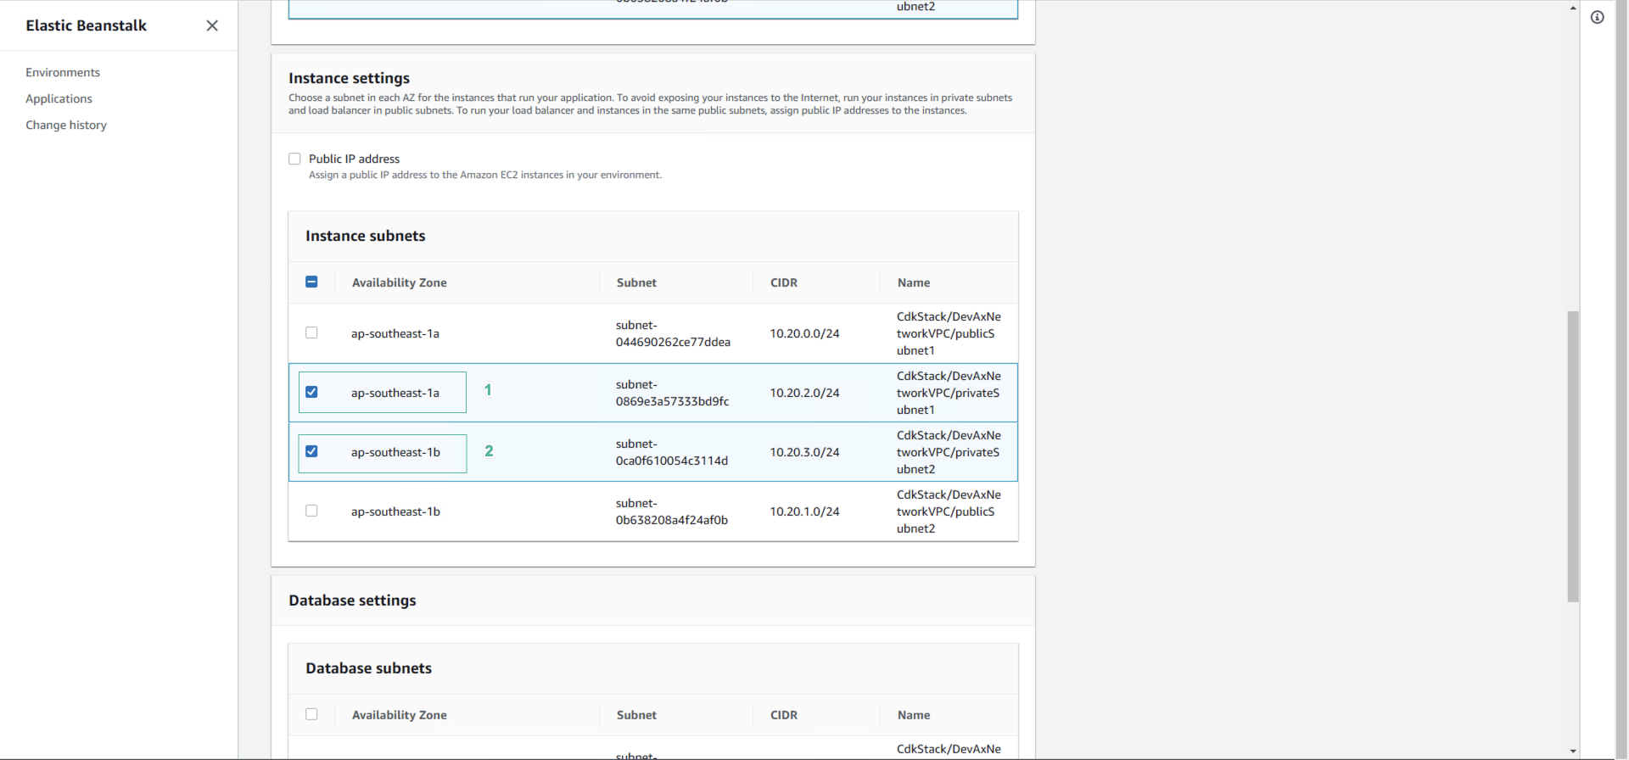Toggle select-all checkbox in Database subnets header
The image size is (1629, 760).
(311, 714)
